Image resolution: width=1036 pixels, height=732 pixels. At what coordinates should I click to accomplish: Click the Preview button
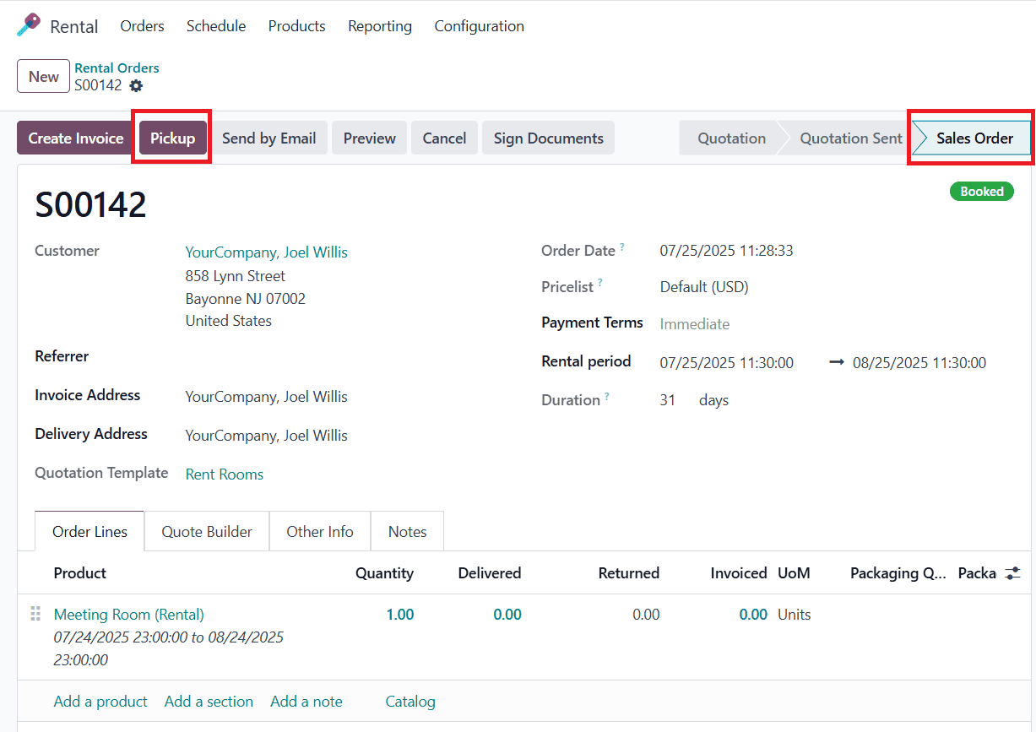(x=369, y=138)
